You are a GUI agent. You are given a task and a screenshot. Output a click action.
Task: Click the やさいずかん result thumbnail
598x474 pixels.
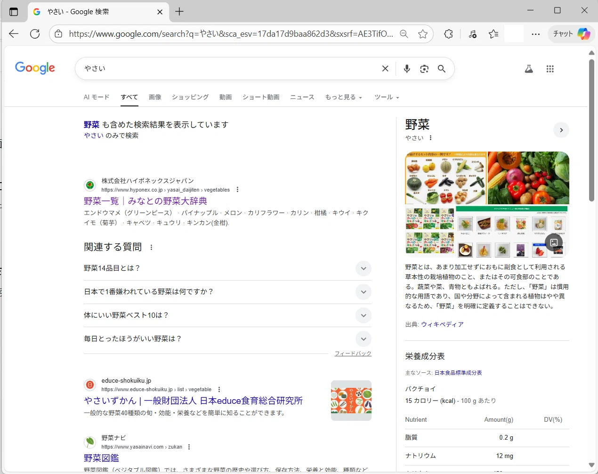351,401
